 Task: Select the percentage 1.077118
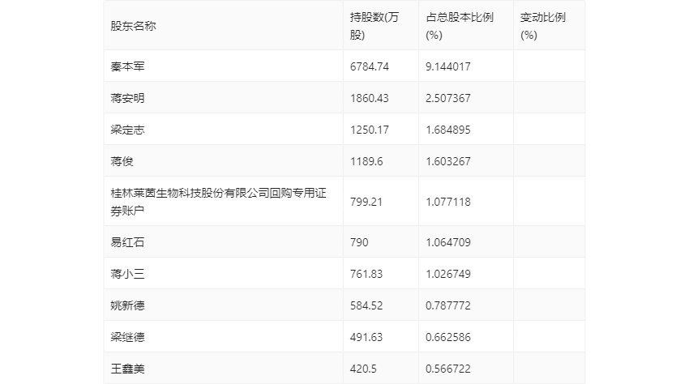(447, 202)
